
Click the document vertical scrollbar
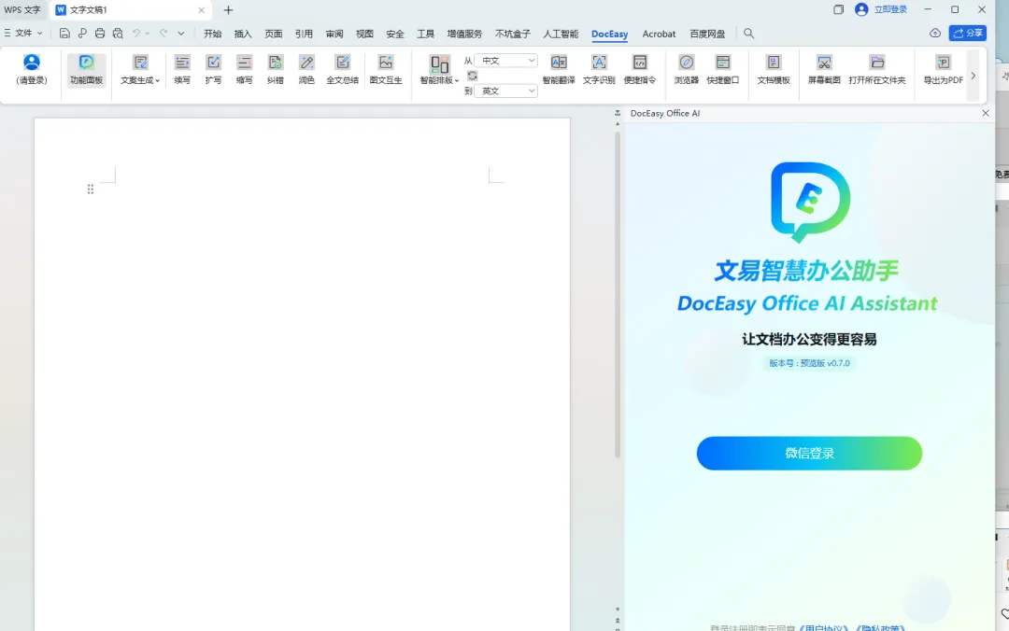tap(618, 295)
